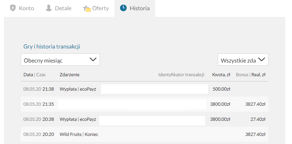Click the Zdarzenie column header

(x=69, y=75)
